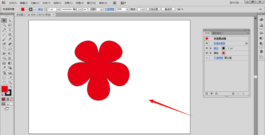Select the Type tool
This screenshot has width=265, height=135.
pos(10,30)
